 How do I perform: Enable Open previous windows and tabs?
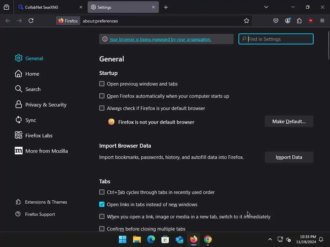pos(102,84)
